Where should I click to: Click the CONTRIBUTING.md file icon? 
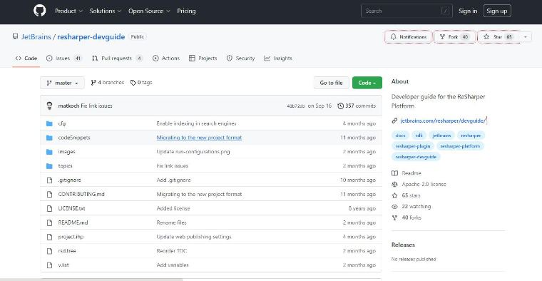pos(49,194)
